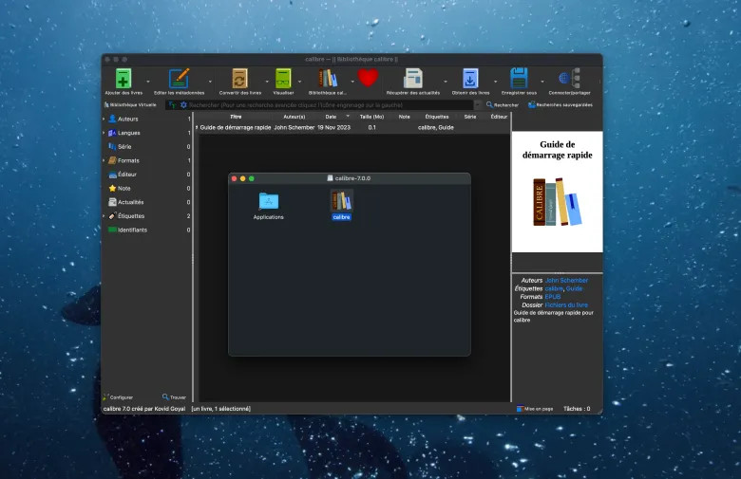This screenshot has width=741, height=479.
Task: Select the Applications folder in the installer window
Action: pos(269,201)
